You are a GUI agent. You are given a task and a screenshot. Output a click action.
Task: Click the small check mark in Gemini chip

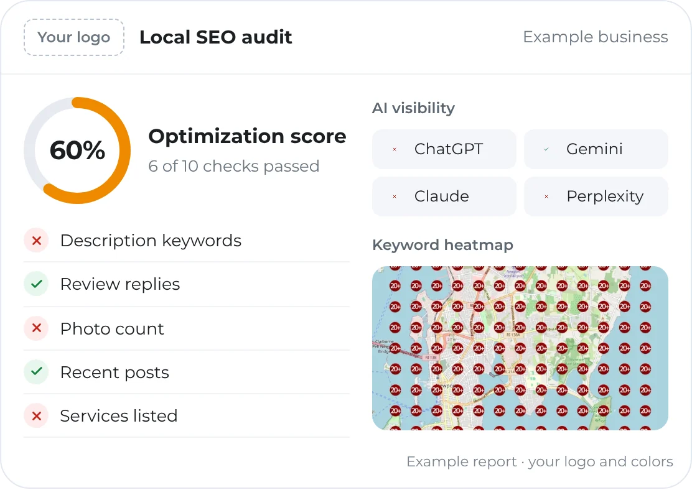(546, 149)
